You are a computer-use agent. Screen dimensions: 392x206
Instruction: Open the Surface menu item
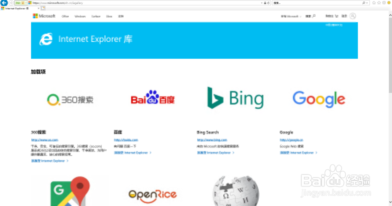(96, 16)
